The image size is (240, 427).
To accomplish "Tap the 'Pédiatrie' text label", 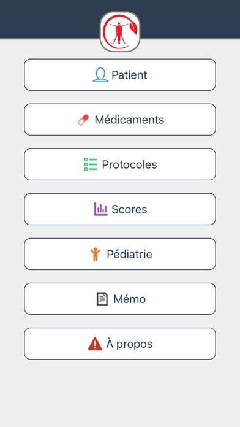I will 129,254.
